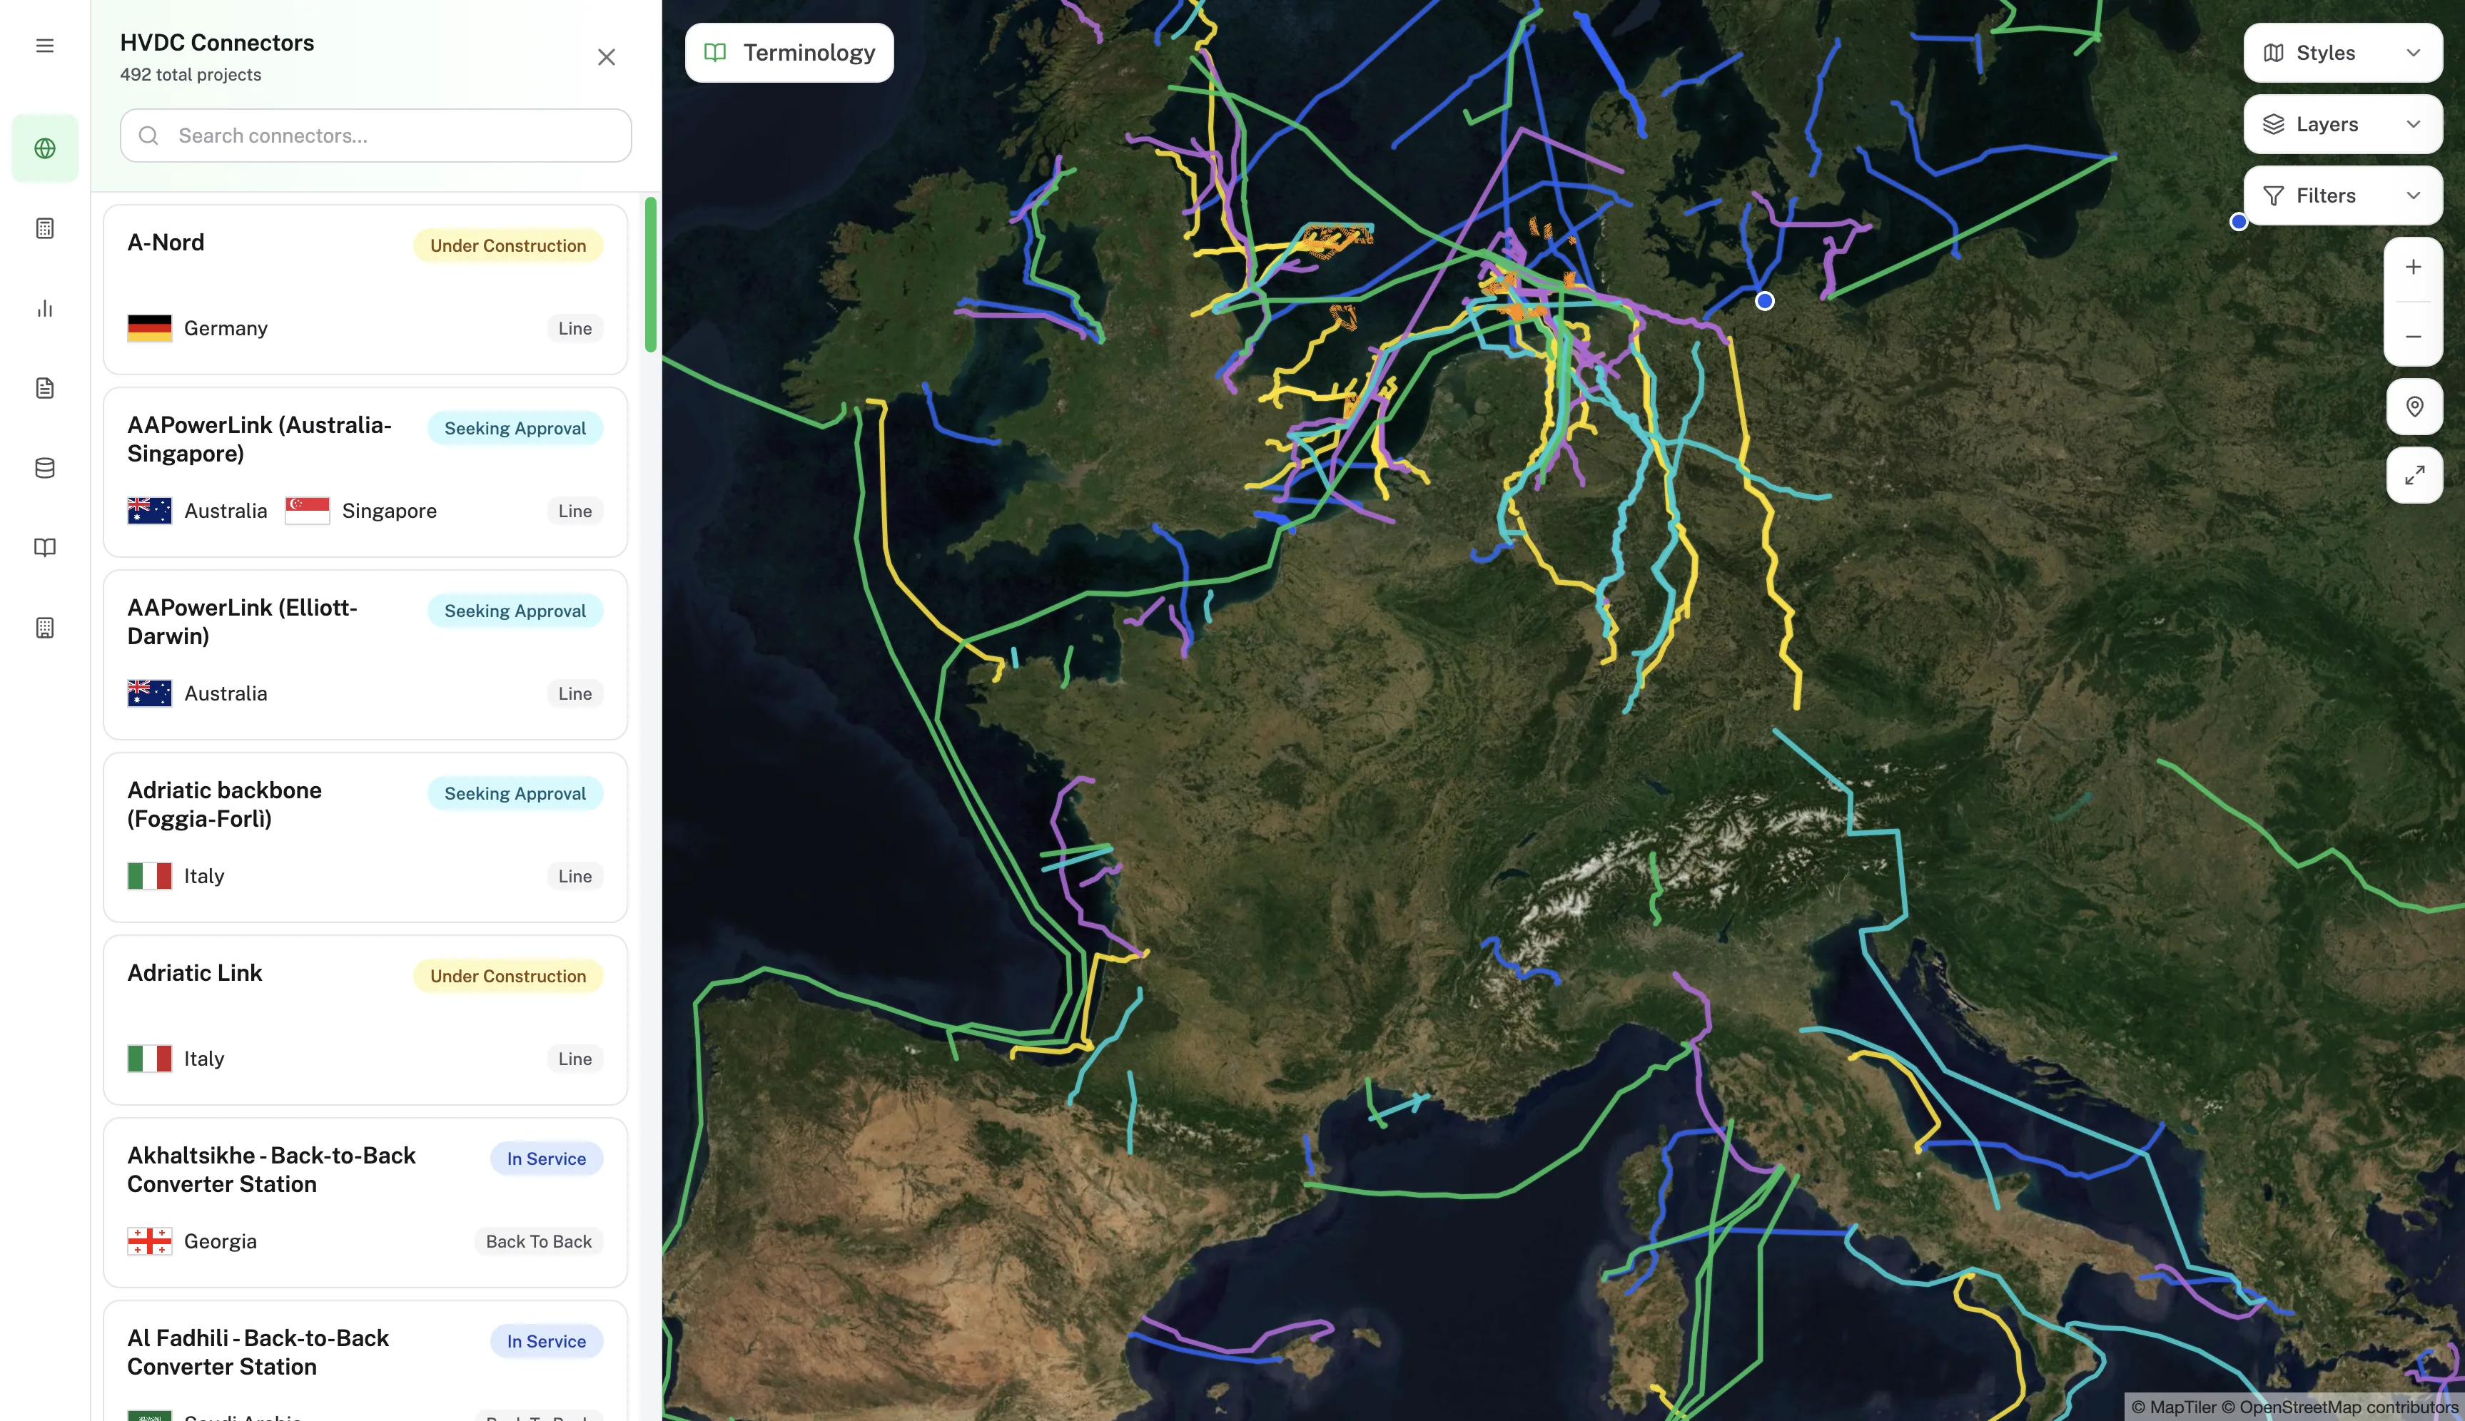Screen dimensions: 2465x1421
Task: Open the bar chart analytics icon
Action: point(45,308)
